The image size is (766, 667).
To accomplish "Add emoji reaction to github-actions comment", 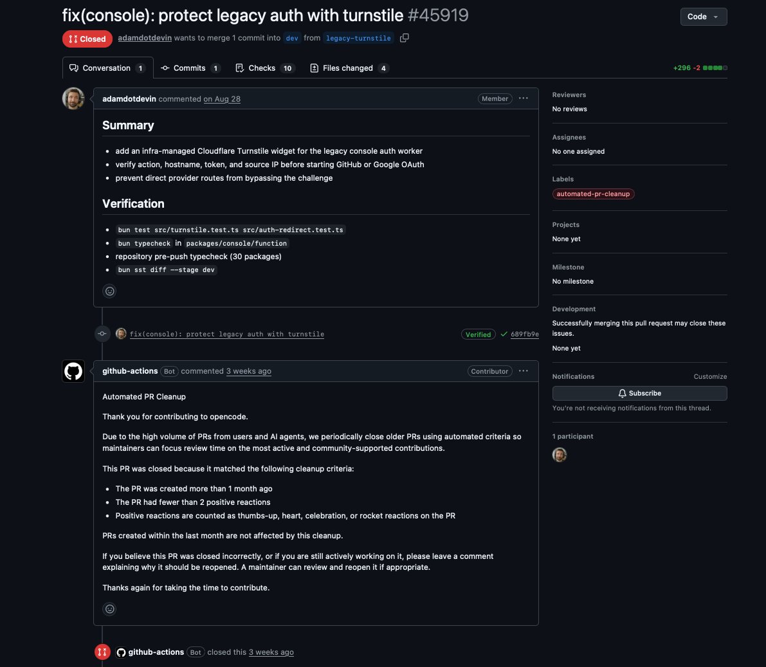I will click(109, 609).
